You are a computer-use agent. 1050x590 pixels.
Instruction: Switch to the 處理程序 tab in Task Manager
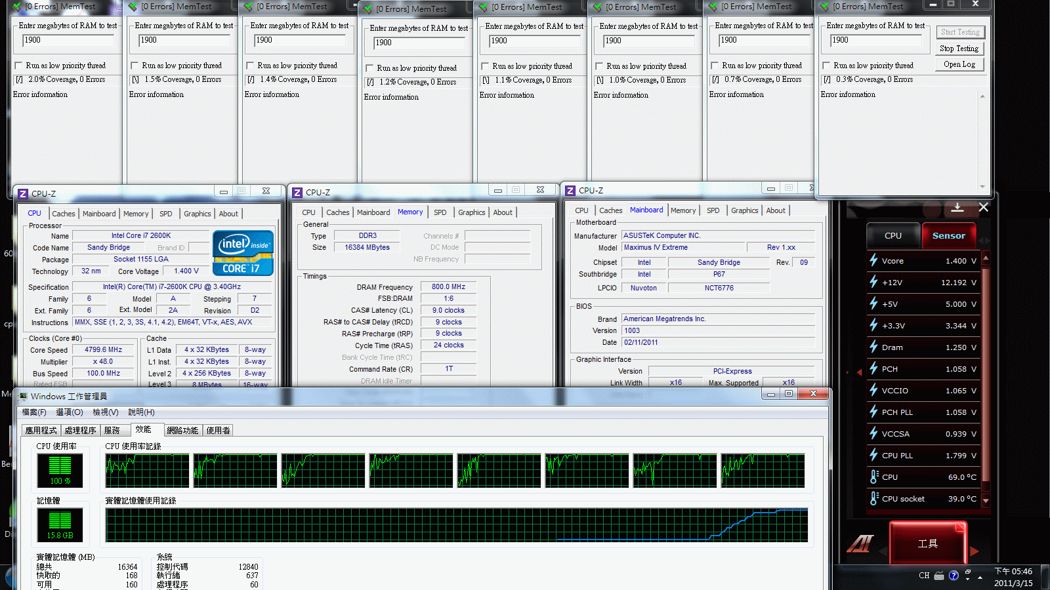click(81, 431)
